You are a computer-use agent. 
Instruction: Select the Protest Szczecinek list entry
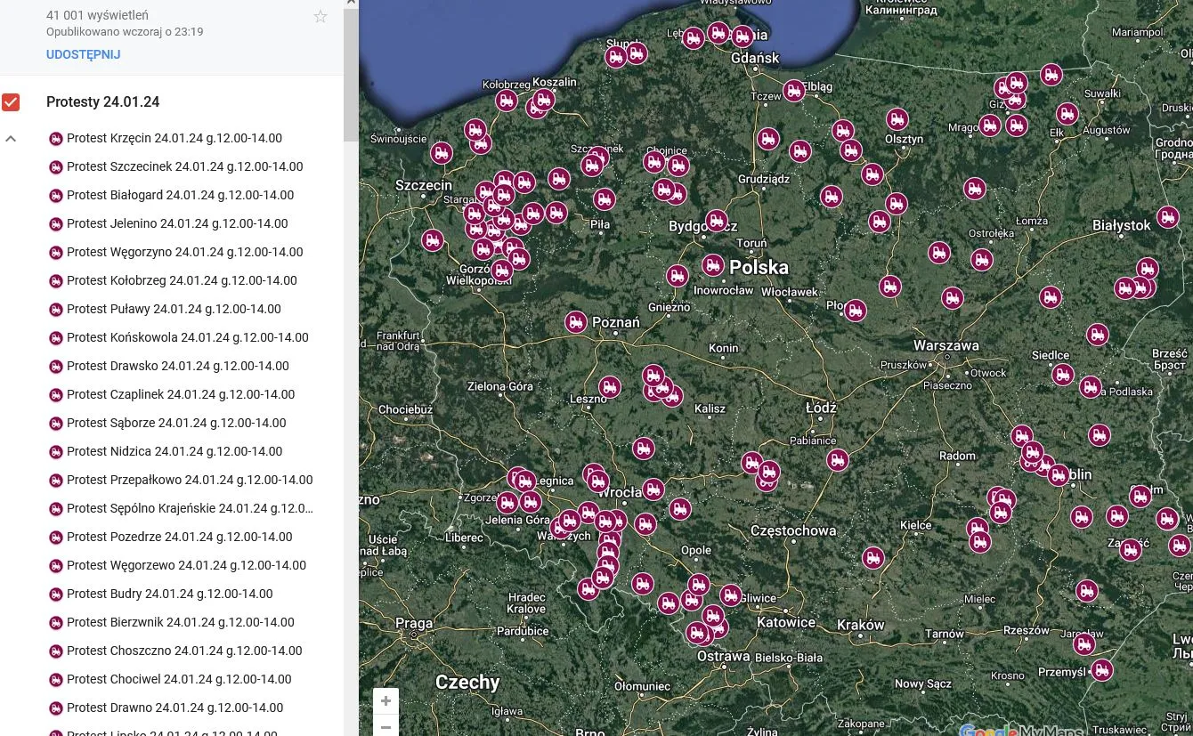[x=184, y=166]
